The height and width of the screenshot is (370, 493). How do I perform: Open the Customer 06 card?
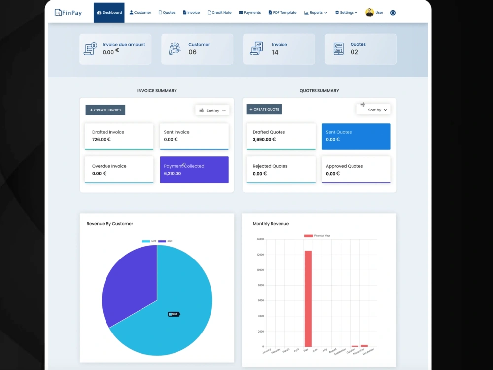(197, 49)
